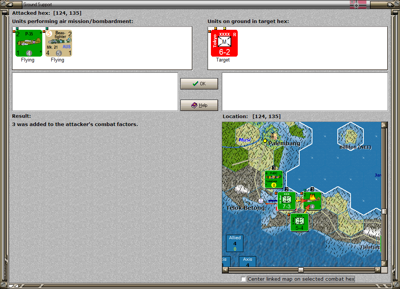This screenshot has height=289, width=400.
Task: Open the Help button
Action: point(199,105)
